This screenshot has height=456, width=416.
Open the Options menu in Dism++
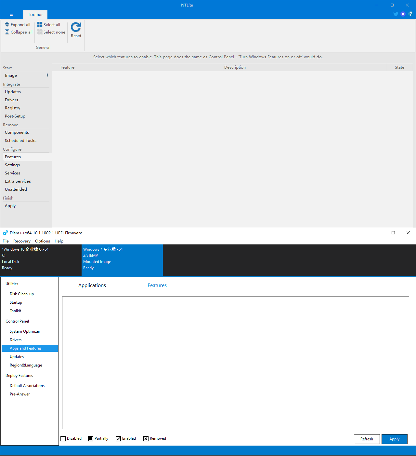point(43,241)
